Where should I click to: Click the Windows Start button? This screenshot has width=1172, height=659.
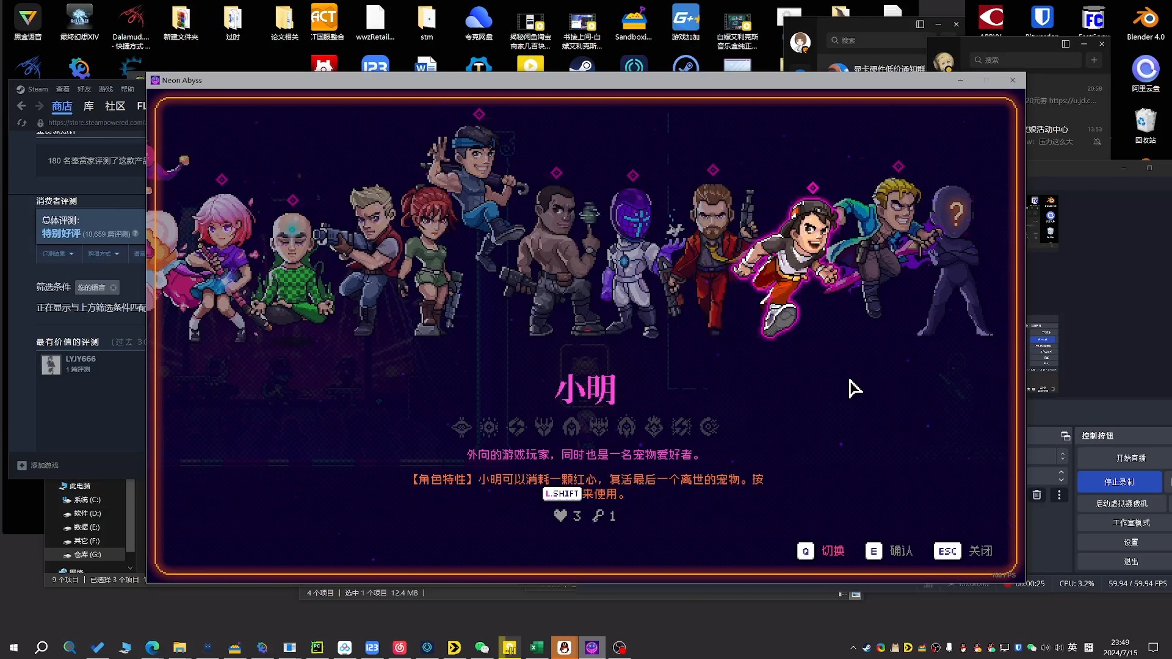click(x=13, y=647)
